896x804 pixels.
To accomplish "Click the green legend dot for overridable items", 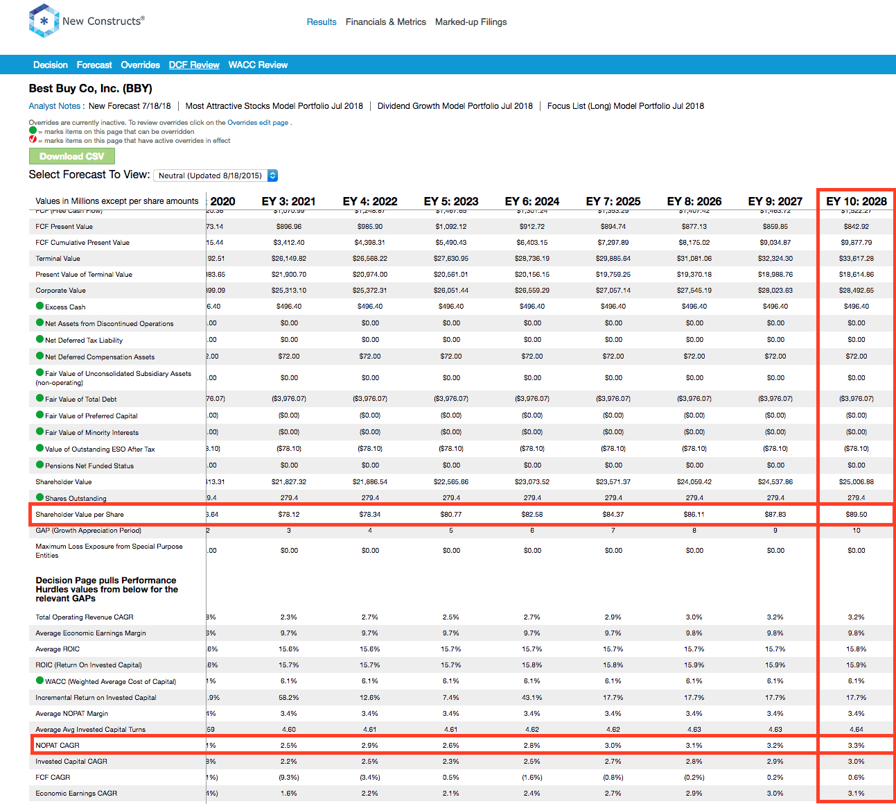I will pyautogui.click(x=33, y=130).
